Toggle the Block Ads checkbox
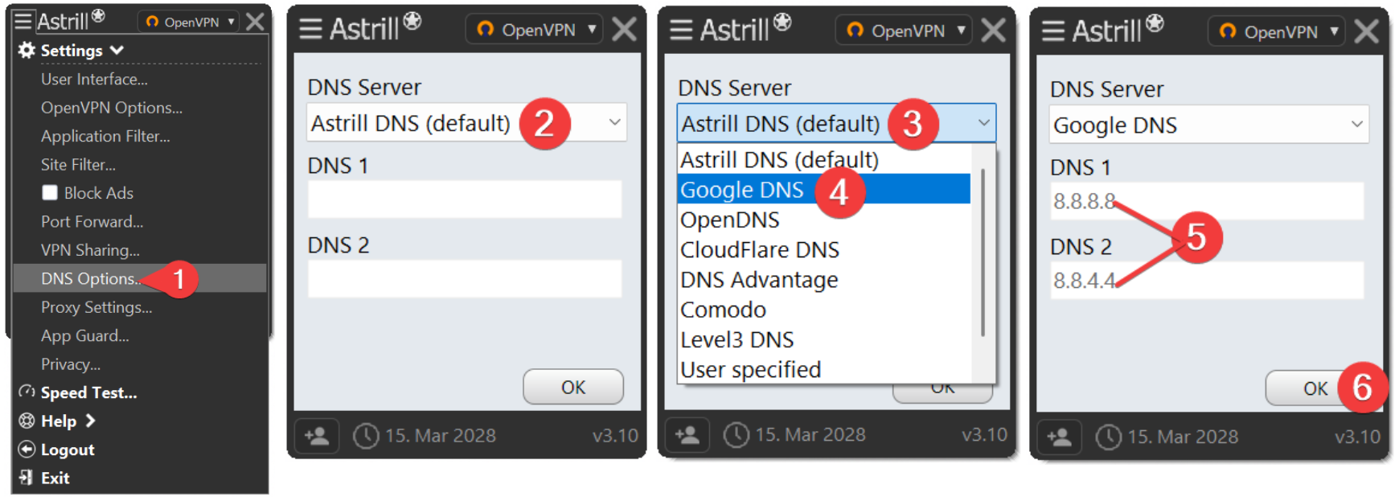Viewport: 1399px width, 497px height. tap(50, 192)
